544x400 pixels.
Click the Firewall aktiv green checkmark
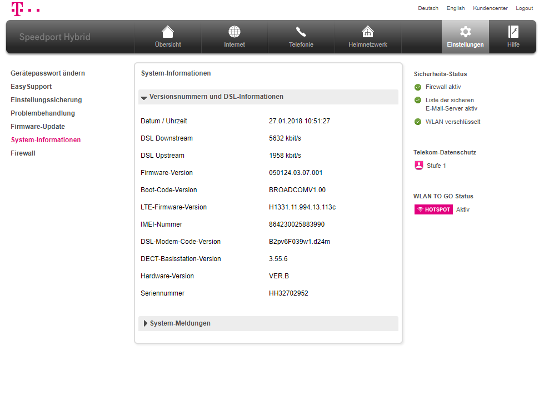(x=418, y=87)
